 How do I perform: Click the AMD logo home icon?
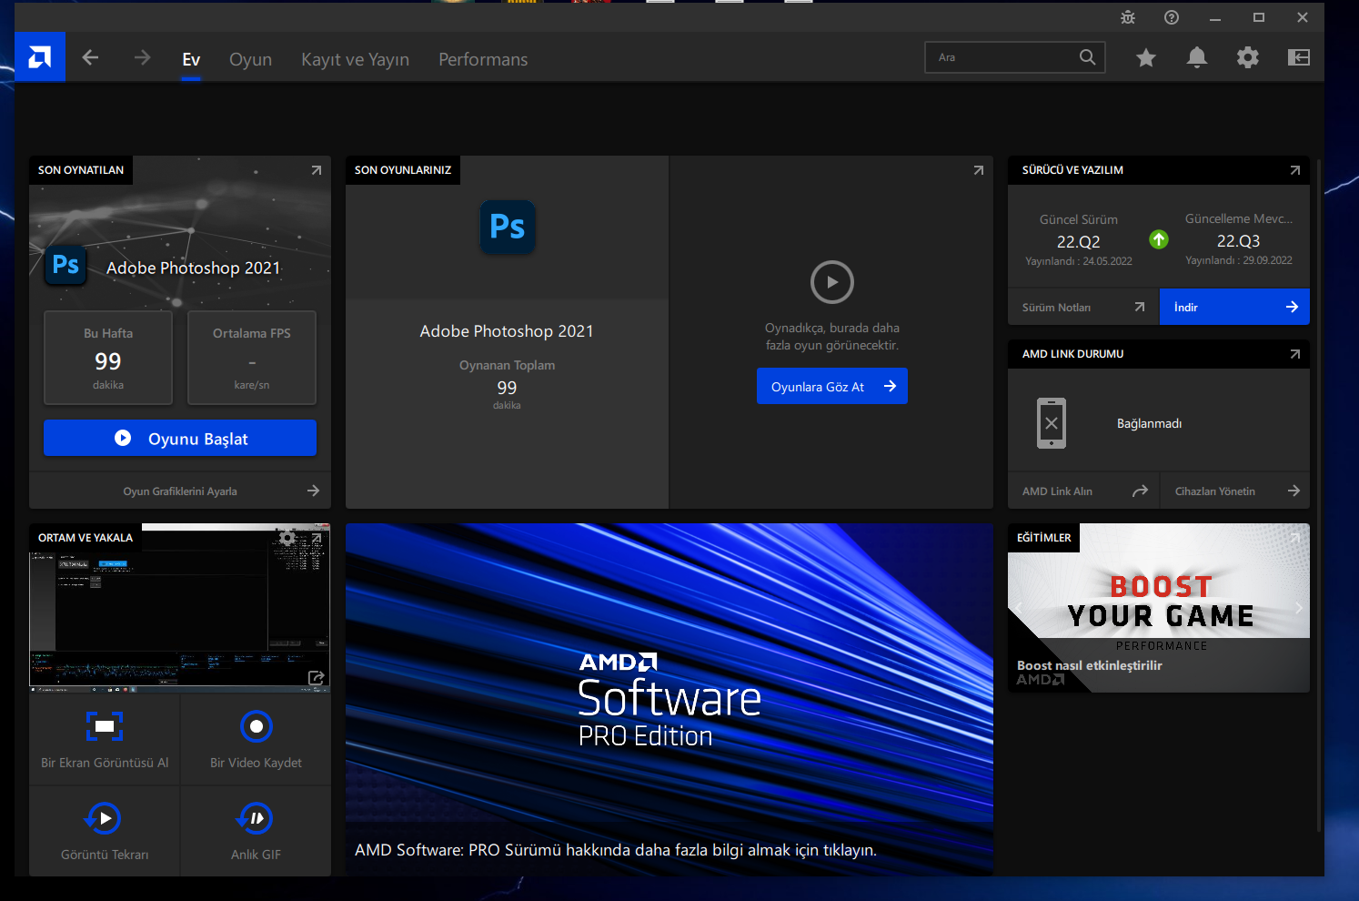[x=40, y=57]
